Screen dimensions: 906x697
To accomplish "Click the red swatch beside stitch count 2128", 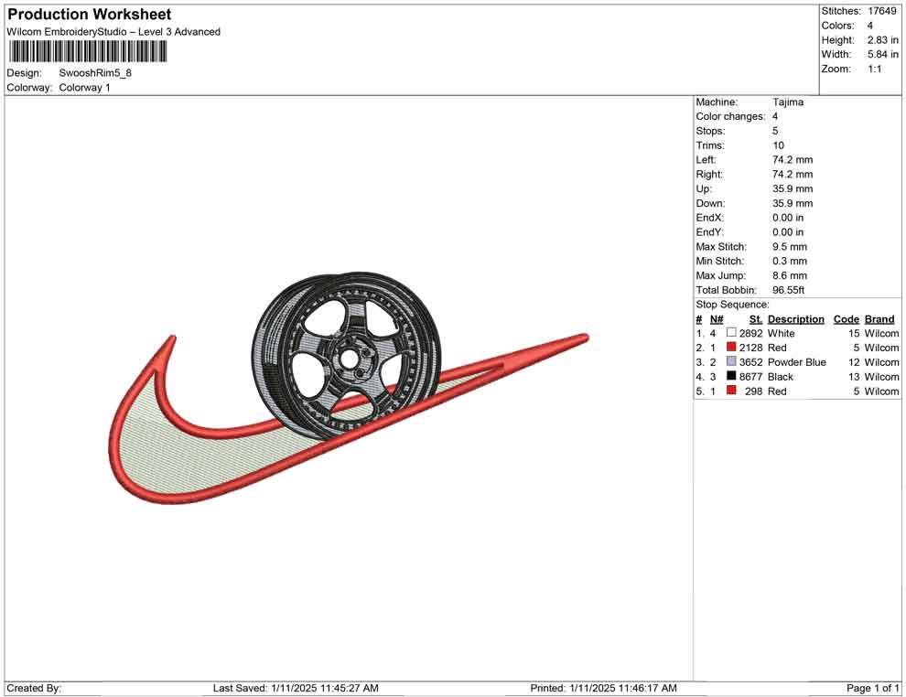I will click(x=731, y=347).
